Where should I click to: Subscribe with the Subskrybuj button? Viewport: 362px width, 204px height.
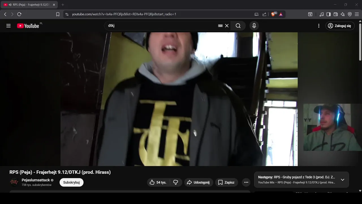[x=72, y=182]
